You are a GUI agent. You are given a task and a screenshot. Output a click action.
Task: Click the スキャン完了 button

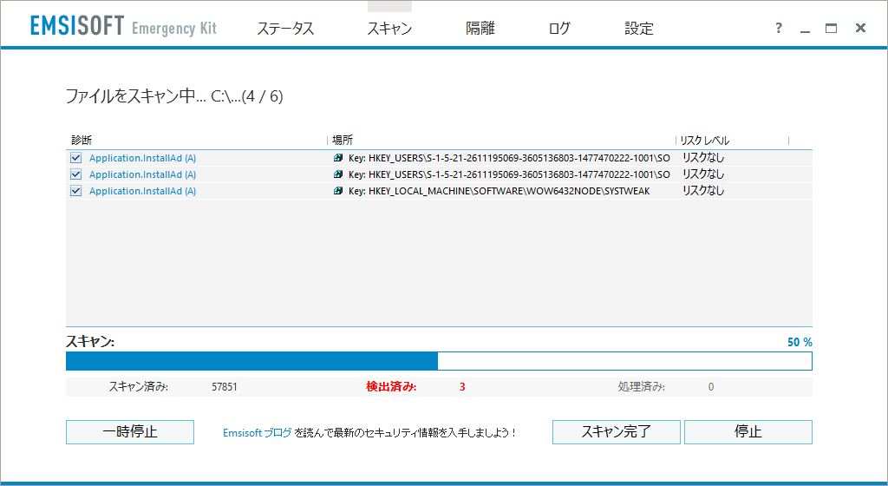coord(617,432)
